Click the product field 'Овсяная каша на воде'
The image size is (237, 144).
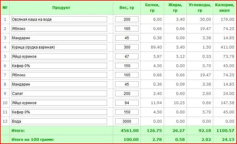(x=59, y=19)
